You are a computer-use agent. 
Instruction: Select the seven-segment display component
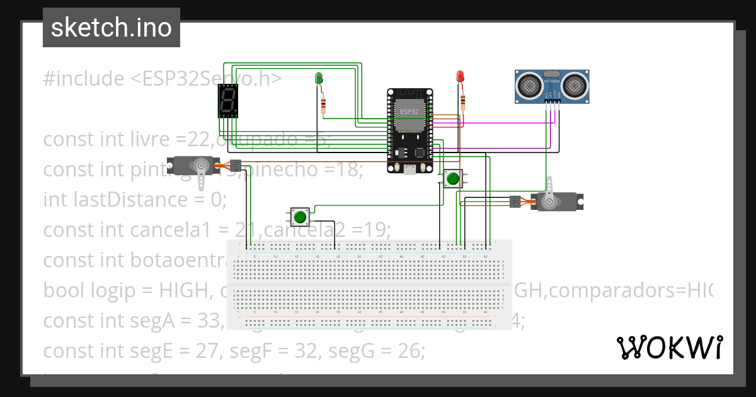pos(228,101)
